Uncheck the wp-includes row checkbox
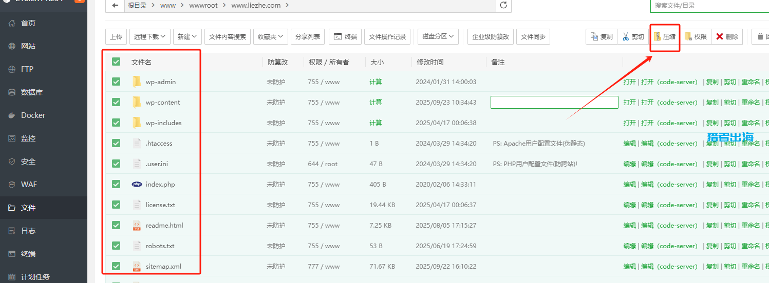Viewport: 769px width, 283px height. coord(116,123)
